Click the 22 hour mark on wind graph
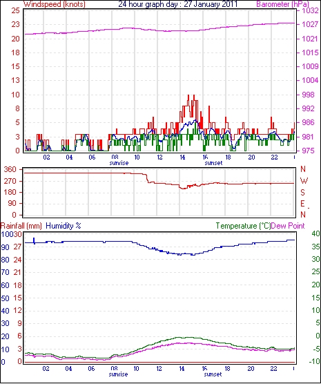The width and height of the screenshot is (321, 384). [x=274, y=157]
